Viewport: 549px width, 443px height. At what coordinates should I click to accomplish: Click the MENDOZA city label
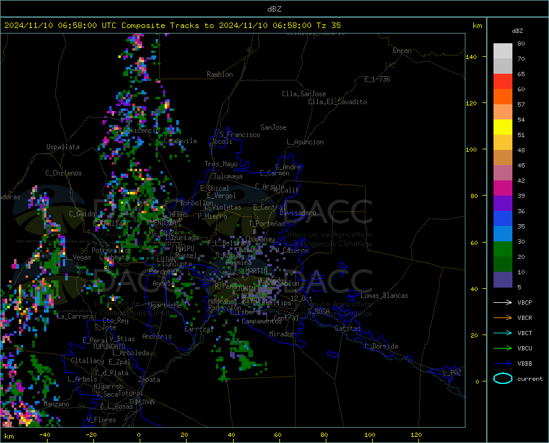[x=163, y=223]
